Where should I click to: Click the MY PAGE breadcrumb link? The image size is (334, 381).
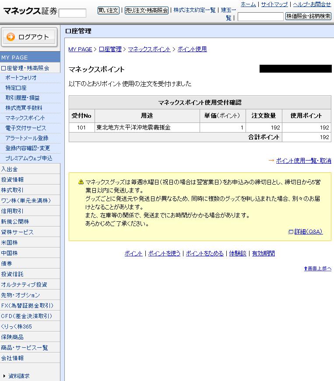point(80,49)
